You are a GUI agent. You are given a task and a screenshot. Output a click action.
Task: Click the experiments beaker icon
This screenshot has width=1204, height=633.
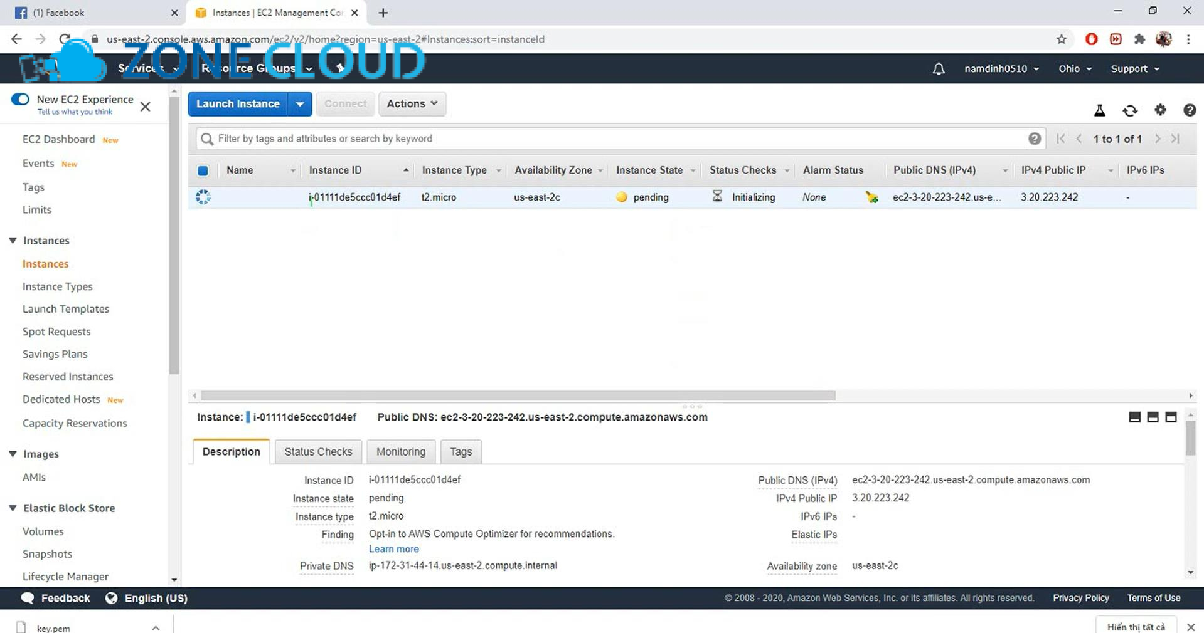tap(1099, 110)
